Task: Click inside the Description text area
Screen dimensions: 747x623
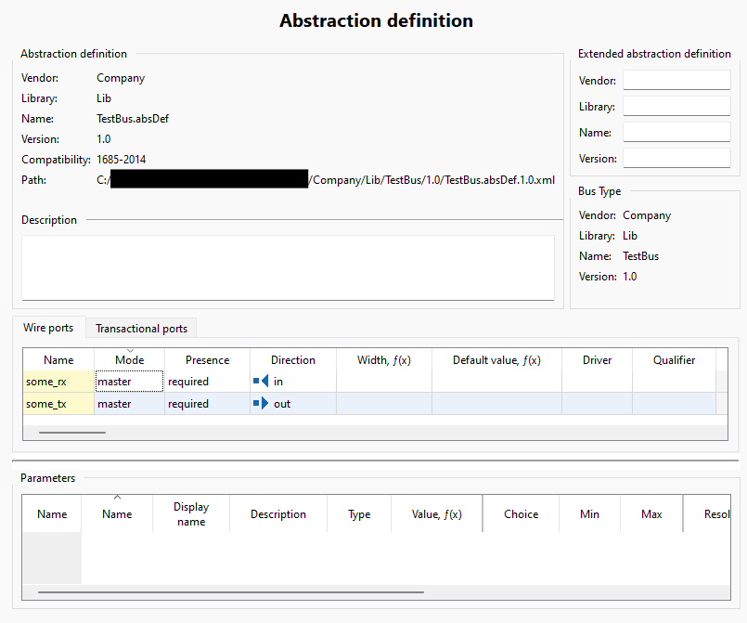Action: [x=288, y=267]
